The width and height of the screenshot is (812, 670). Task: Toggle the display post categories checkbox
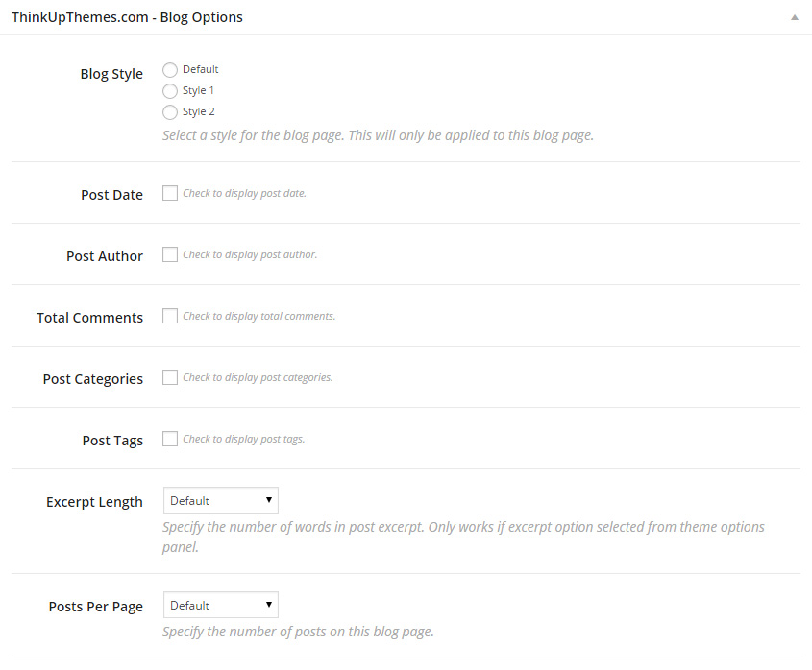pos(170,377)
